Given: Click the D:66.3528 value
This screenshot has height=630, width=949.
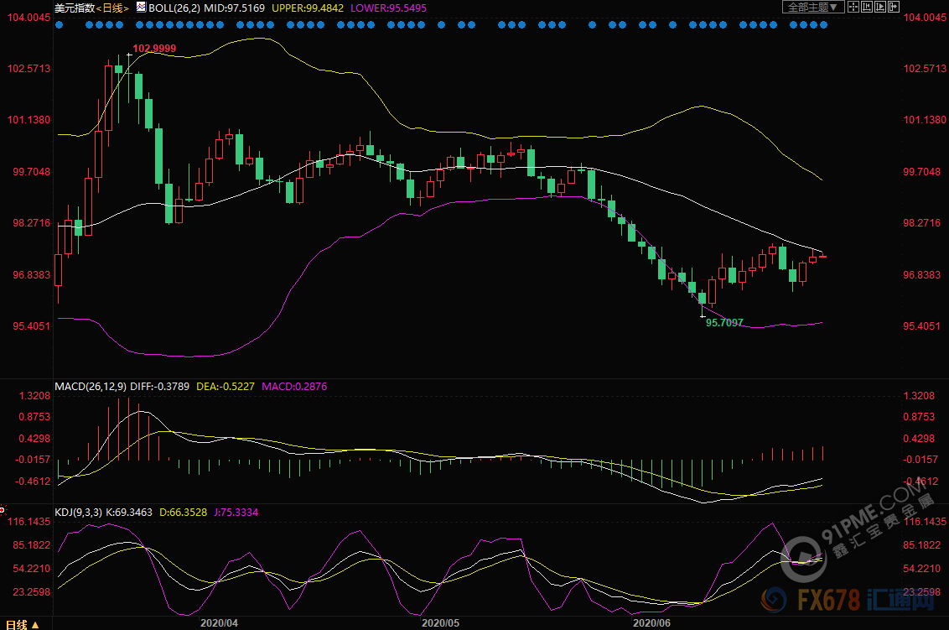Looking at the screenshot, I should (183, 513).
